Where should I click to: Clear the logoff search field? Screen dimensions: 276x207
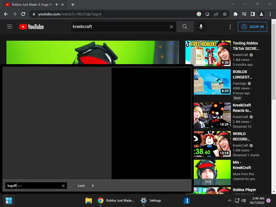point(63,186)
